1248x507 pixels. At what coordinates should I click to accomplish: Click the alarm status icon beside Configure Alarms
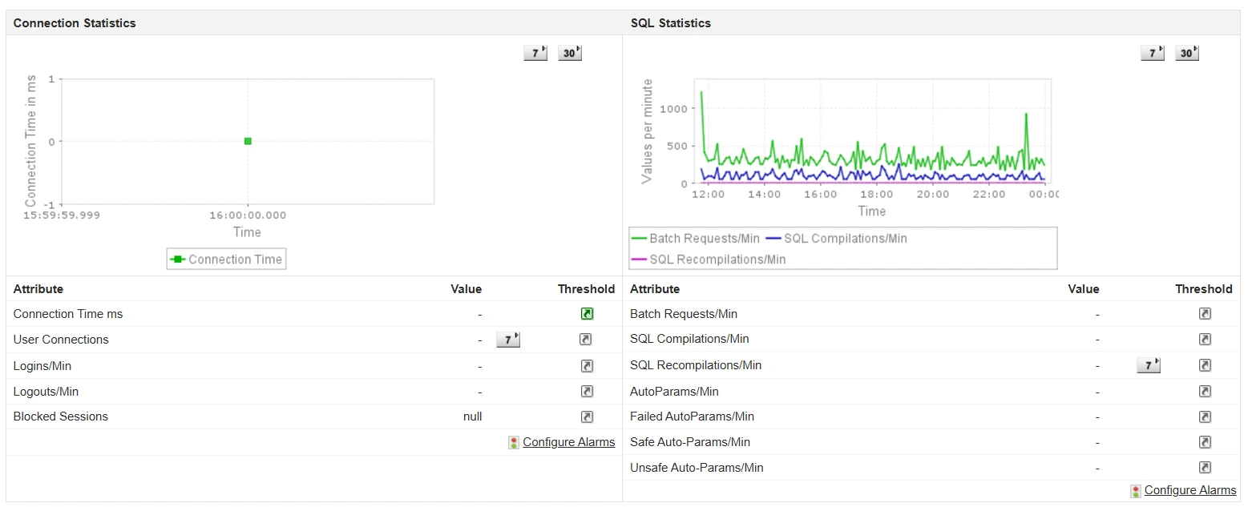coord(513,442)
